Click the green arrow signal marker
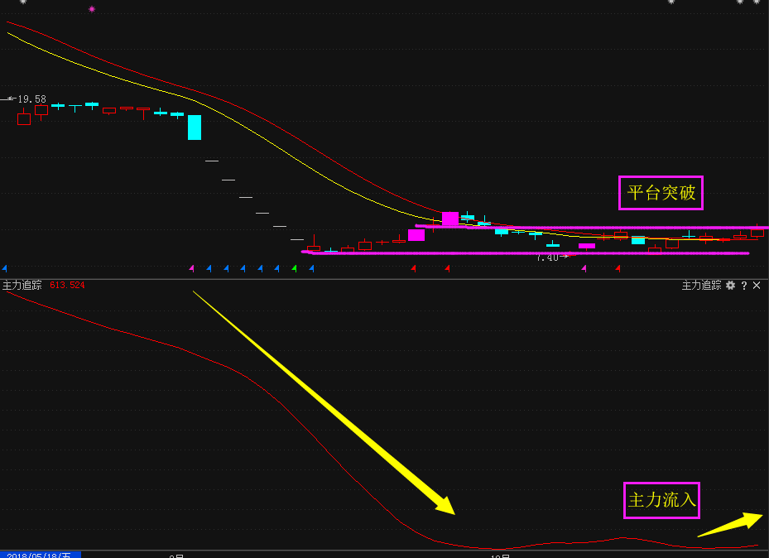769x558 pixels. (x=294, y=268)
